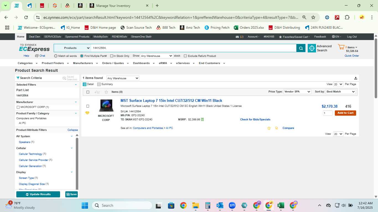This screenshot has width=378, height=212.
Task: Open Show Any Warehouse stock dropdown
Action: pyautogui.click(x=157, y=56)
